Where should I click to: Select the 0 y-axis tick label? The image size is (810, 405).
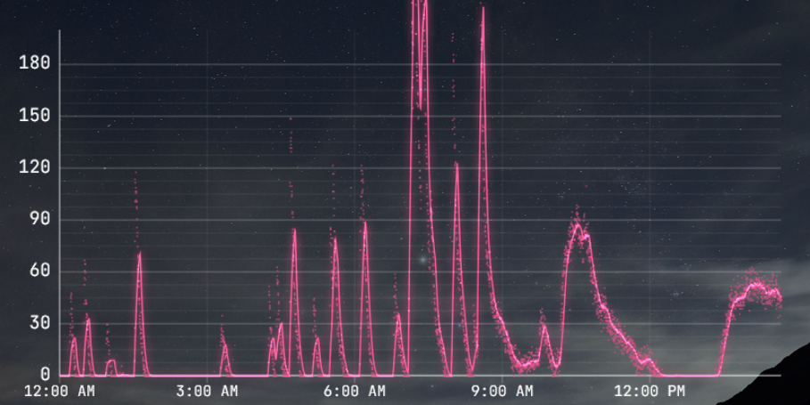coord(45,375)
